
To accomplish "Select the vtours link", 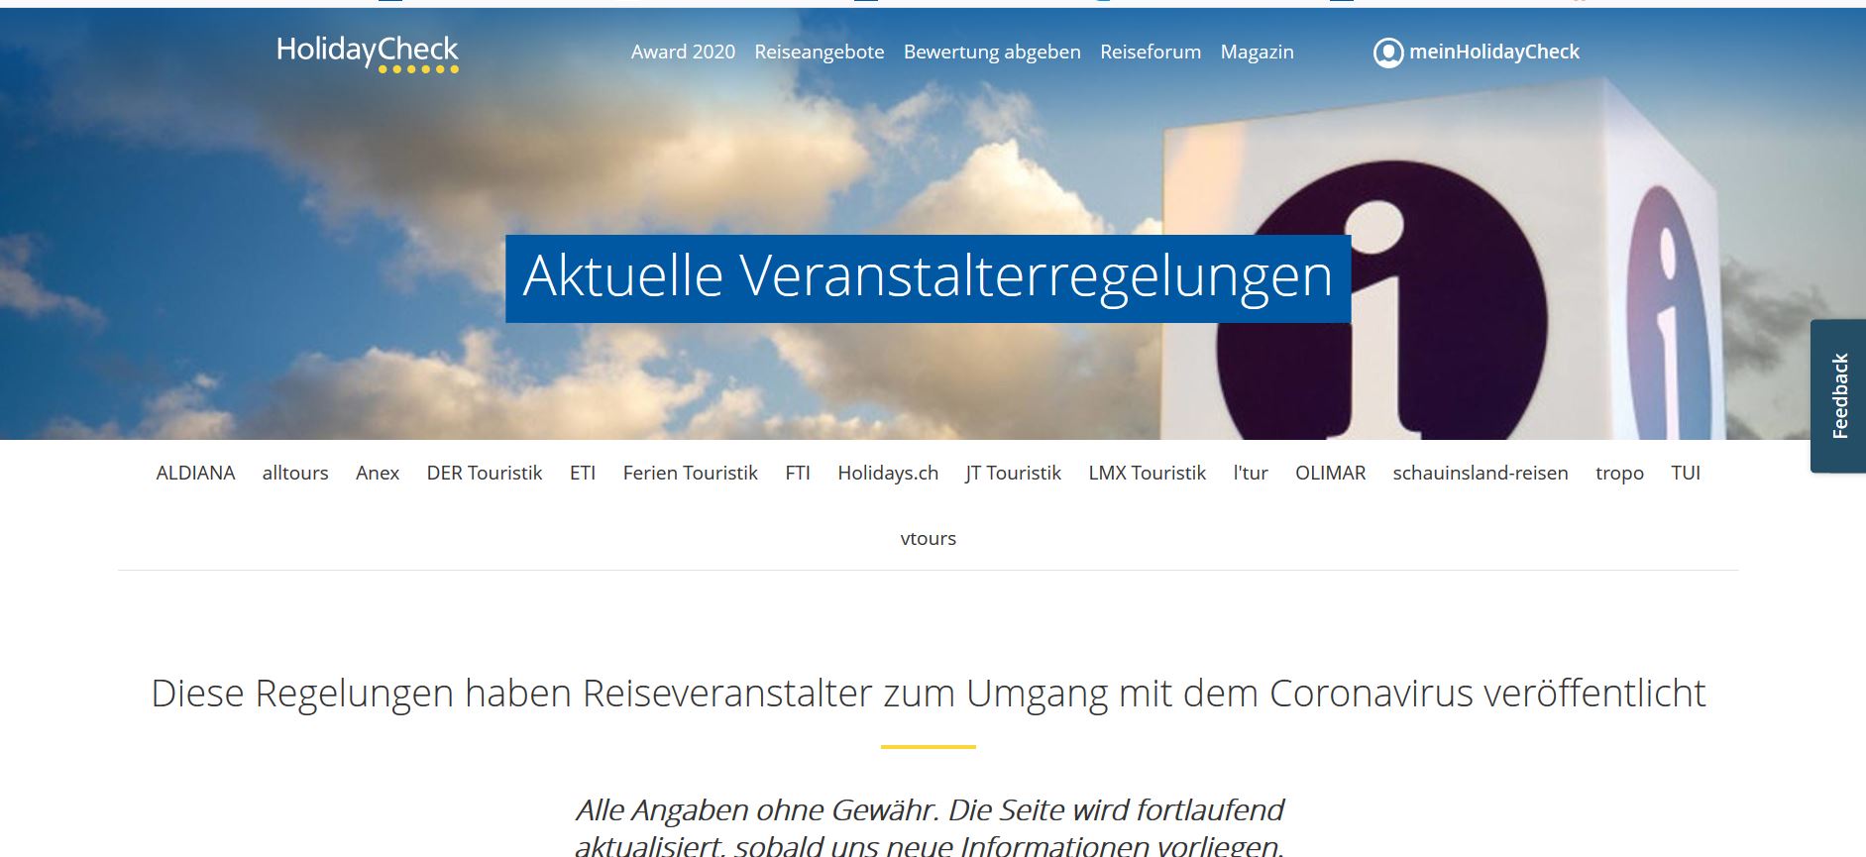I will 928,538.
